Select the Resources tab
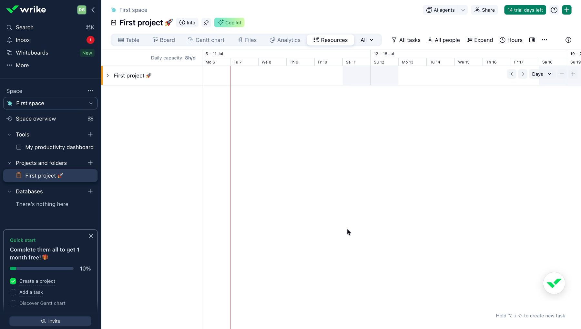Image resolution: width=581 pixels, height=329 pixels. (331, 40)
